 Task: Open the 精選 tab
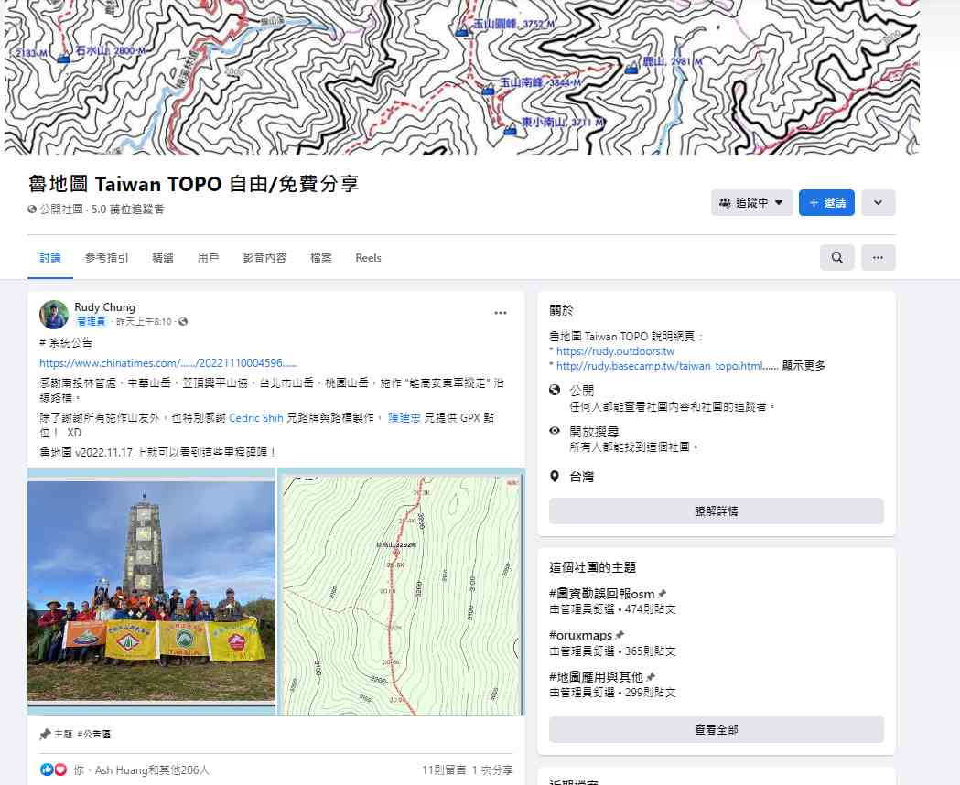pos(163,258)
